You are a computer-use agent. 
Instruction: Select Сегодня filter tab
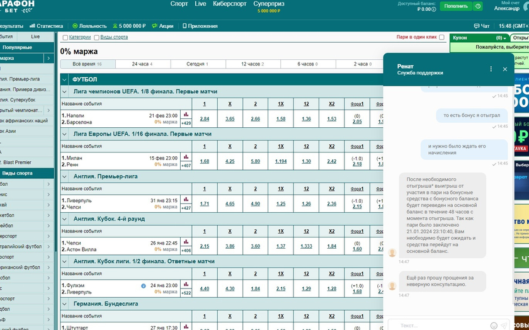pos(198,64)
